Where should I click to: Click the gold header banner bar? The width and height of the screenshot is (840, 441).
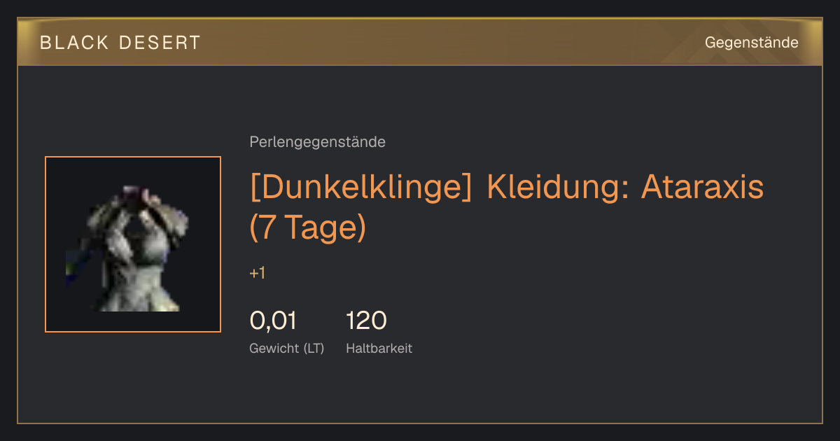[x=420, y=42]
